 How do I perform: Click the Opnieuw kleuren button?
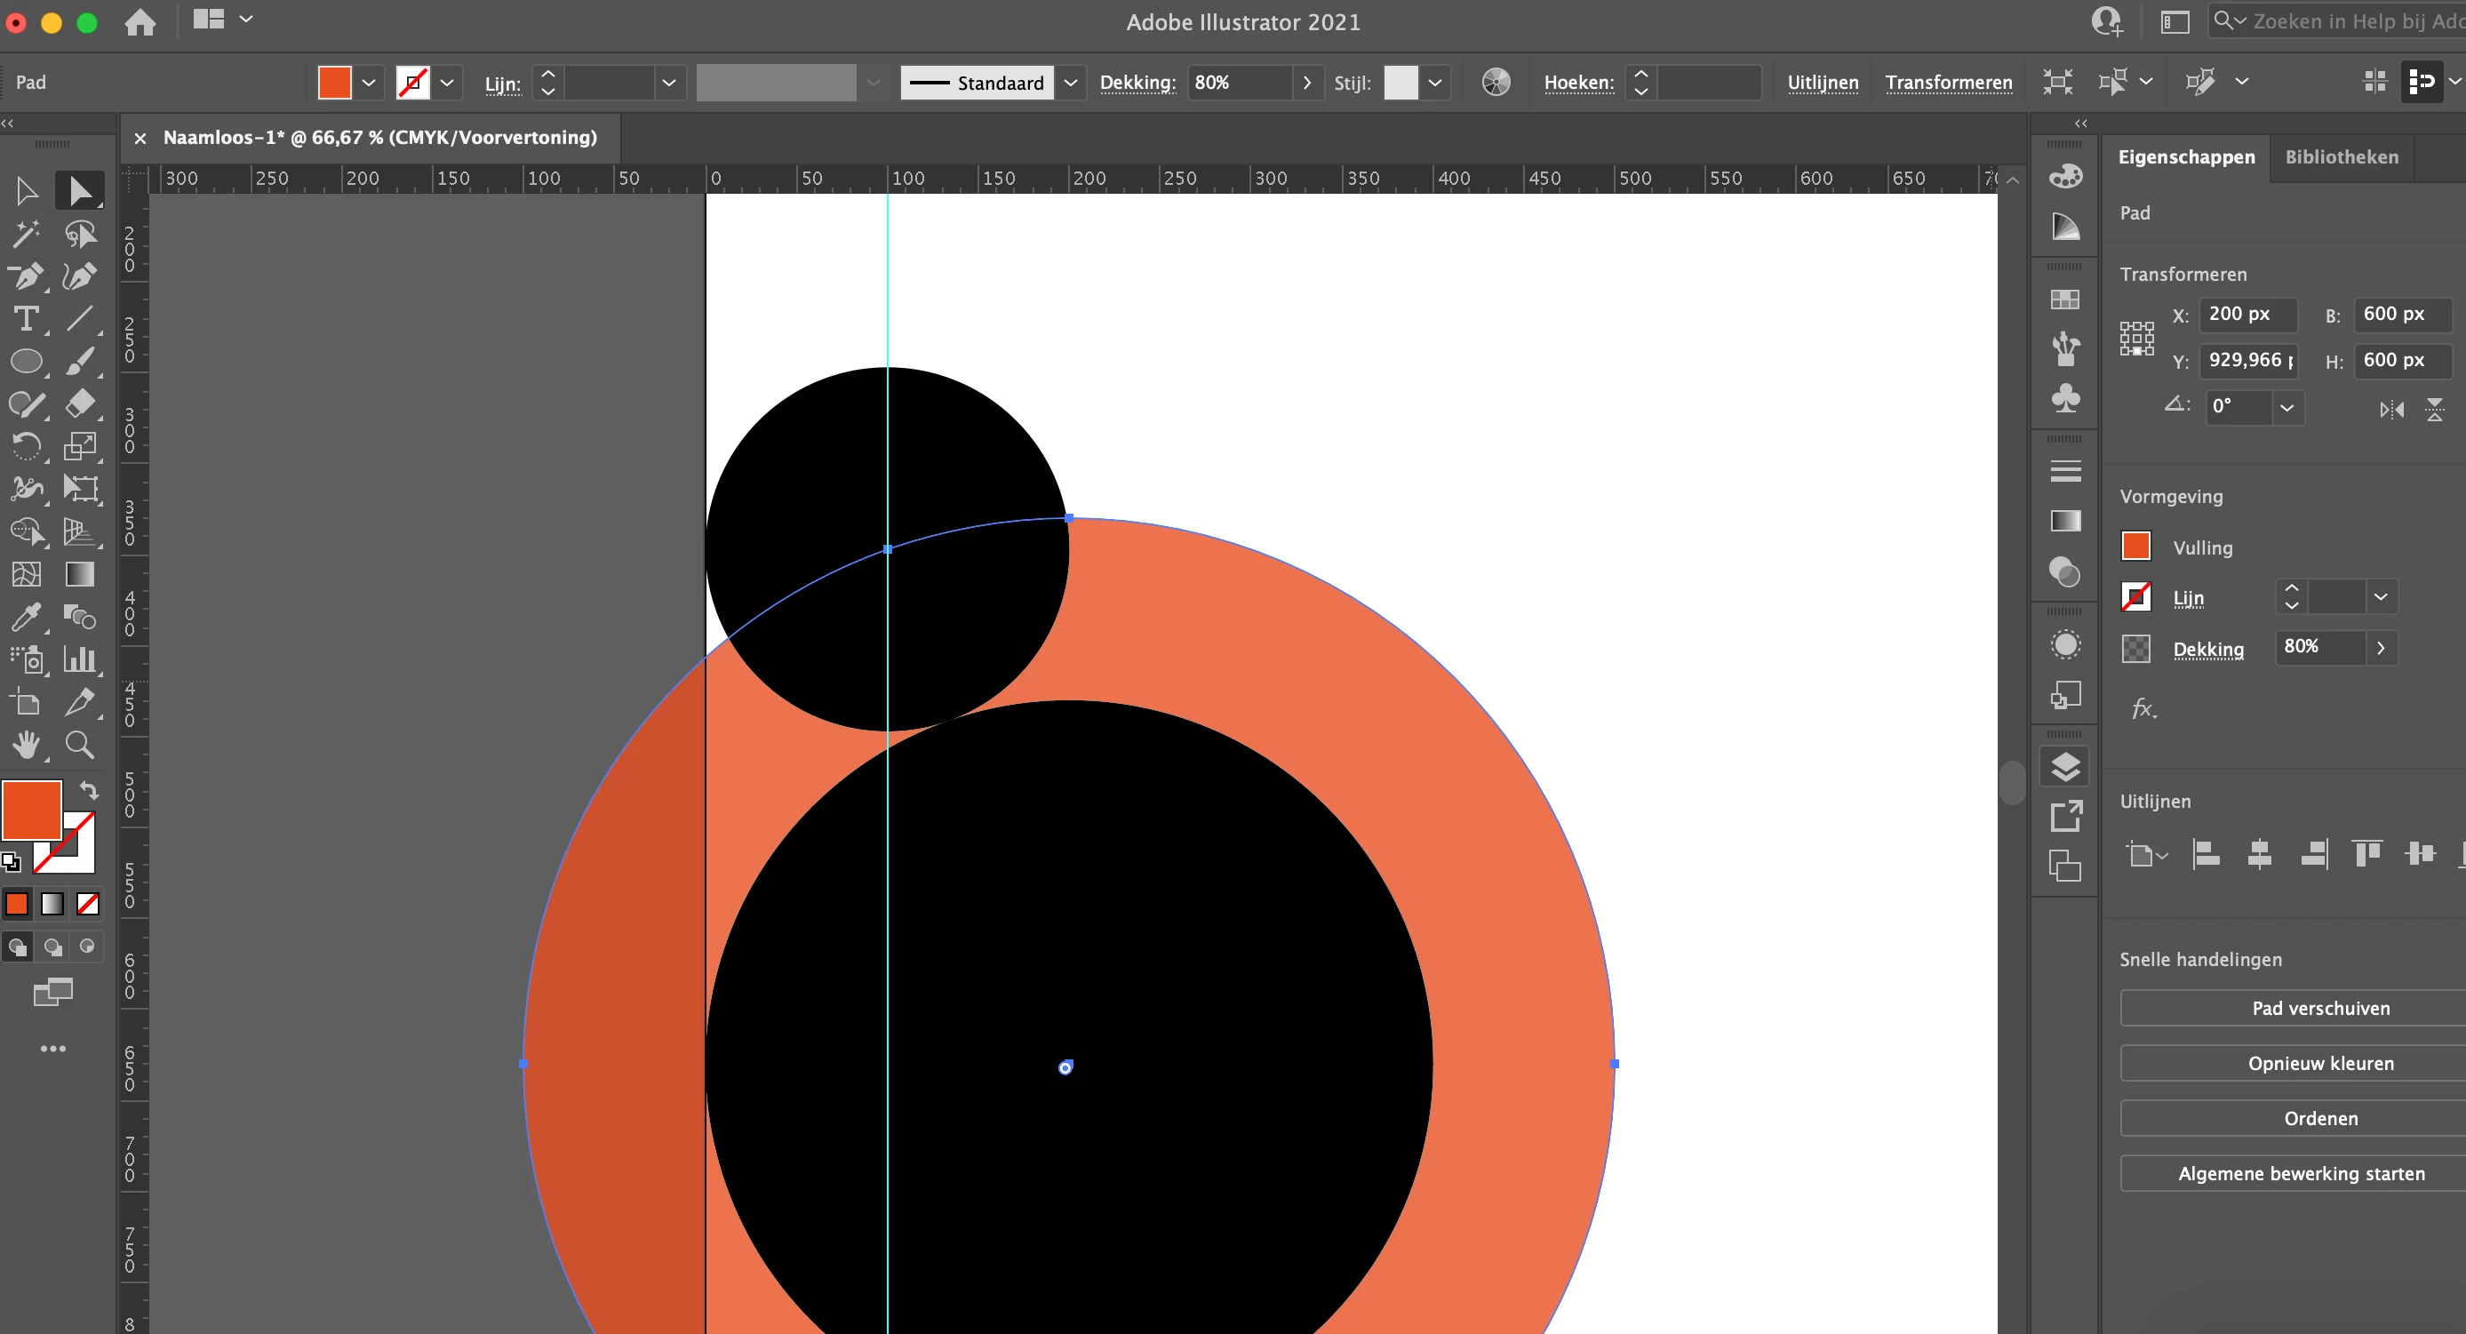pyautogui.click(x=2319, y=1063)
